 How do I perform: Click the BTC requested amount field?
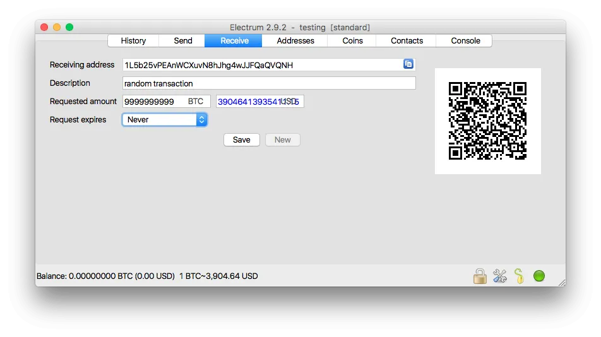(167, 102)
